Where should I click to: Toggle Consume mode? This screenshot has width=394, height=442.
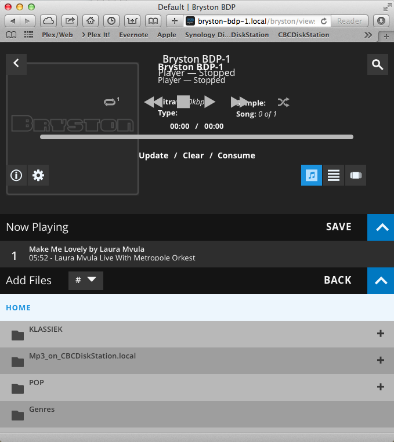click(x=236, y=155)
